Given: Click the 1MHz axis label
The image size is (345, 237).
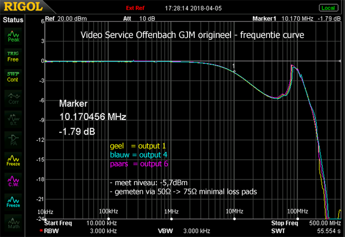Looking at the screenshot, I should 171,212.
